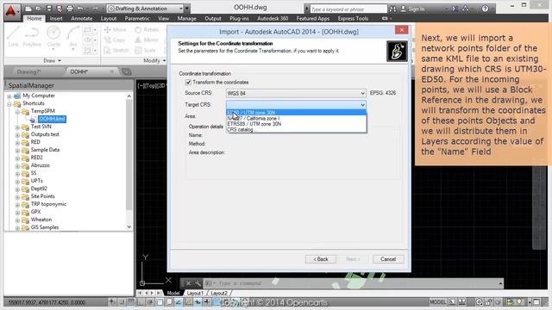Viewport: 552px width, 310px height.
Task: Click the command line input field
Action: (x=352, y=283)
